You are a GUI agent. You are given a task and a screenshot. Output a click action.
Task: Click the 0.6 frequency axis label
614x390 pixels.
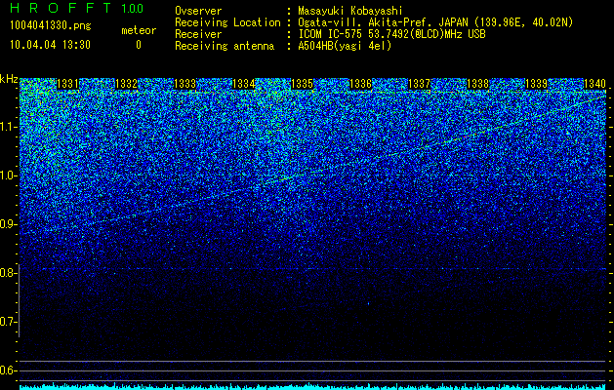[x=8, y=370]
